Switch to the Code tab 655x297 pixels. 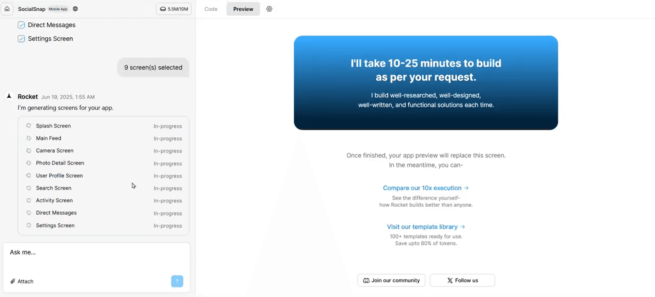(211, 9)
